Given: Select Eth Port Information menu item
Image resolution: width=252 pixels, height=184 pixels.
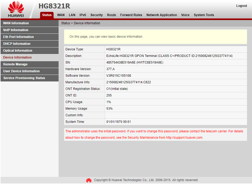Looking at the screenshot, I should click(30, 37).
